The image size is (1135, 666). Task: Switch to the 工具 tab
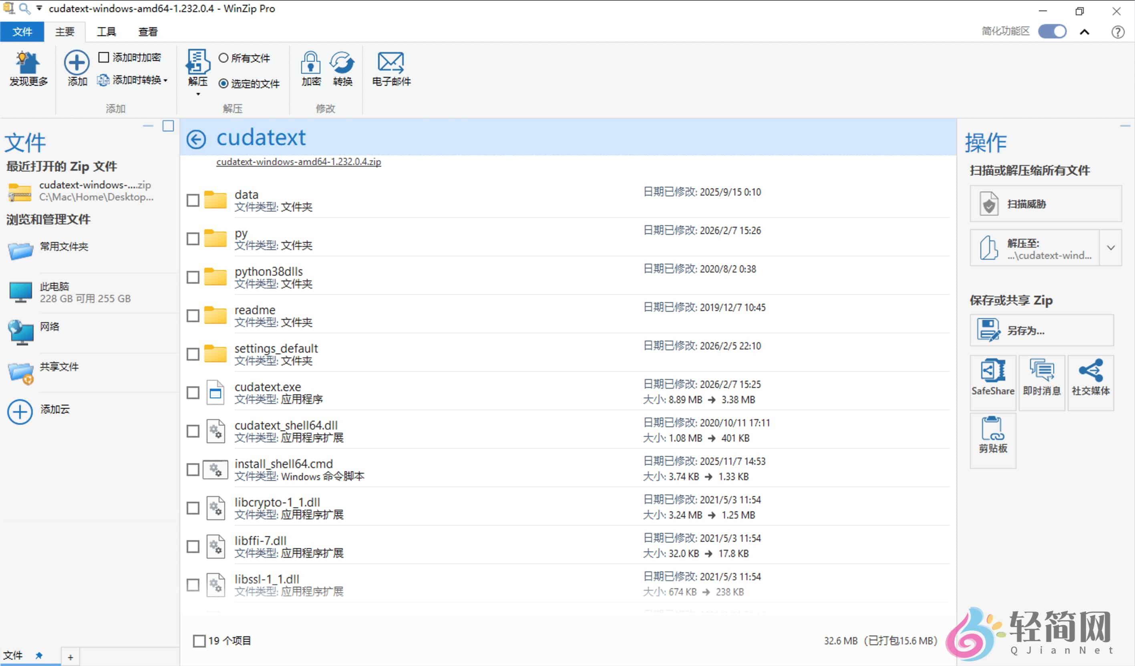[105, 31]
